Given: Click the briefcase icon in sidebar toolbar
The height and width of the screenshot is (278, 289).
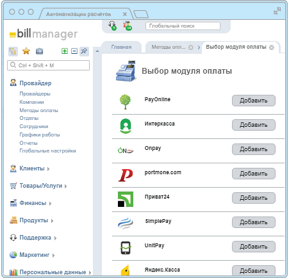Looking at the screenshot, I should 39,51.
